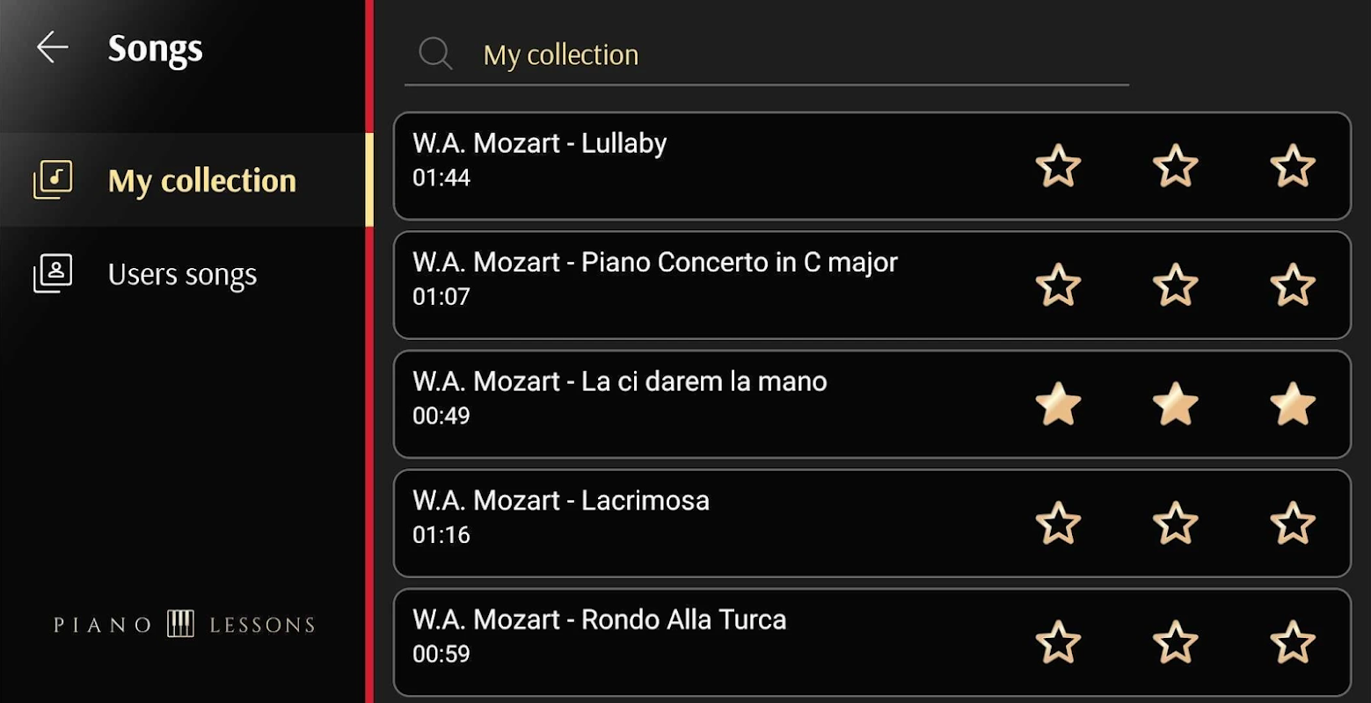The width and height of the screenshot is (1371, 703).
Task: Open the My collection tab in sidebar
Action: point(186,180)
